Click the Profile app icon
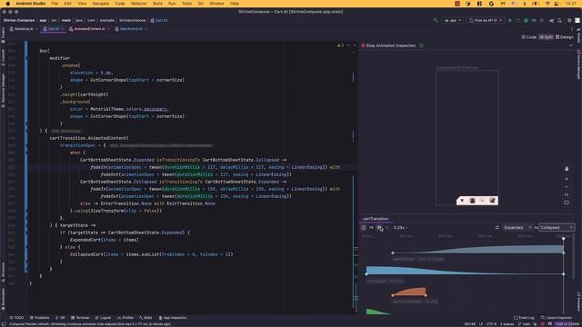This screenshot has height=327, width=582. [x=534, y=20]
